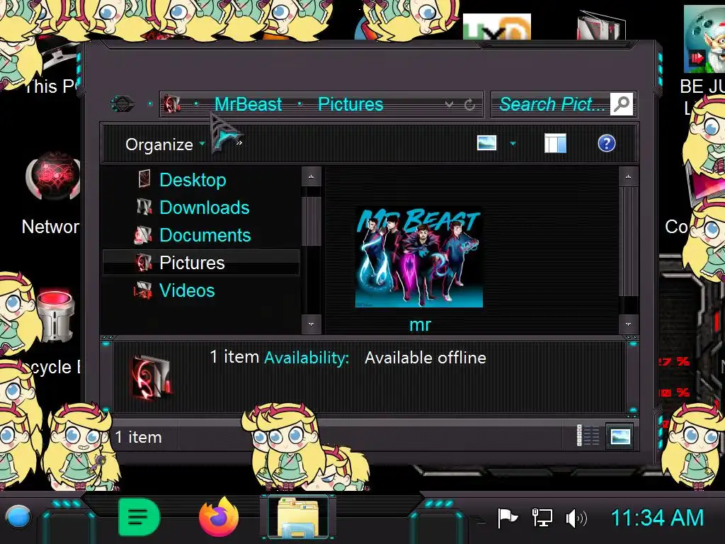Click 'Available offline' text in details pane
Image resolution: width=725 pixels, height=544 pixels.
point(426,358)
